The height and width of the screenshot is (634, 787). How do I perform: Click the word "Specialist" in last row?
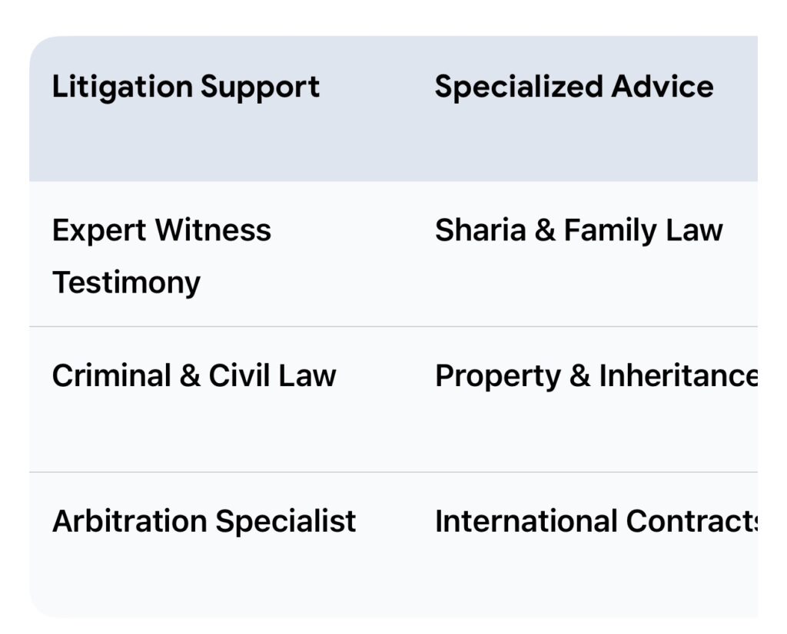[285, 521]
